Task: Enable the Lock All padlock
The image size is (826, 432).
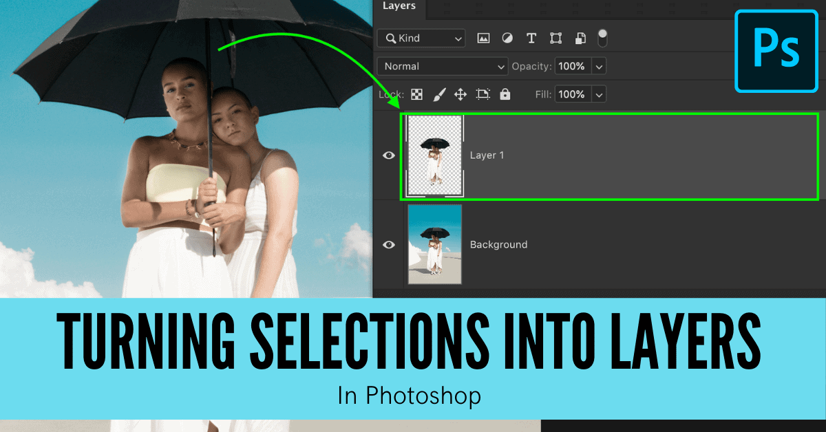Action: (x=505, y=94)
